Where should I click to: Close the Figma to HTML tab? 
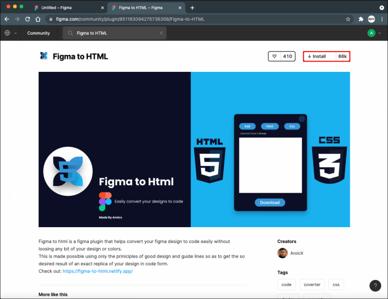(180, 8)
